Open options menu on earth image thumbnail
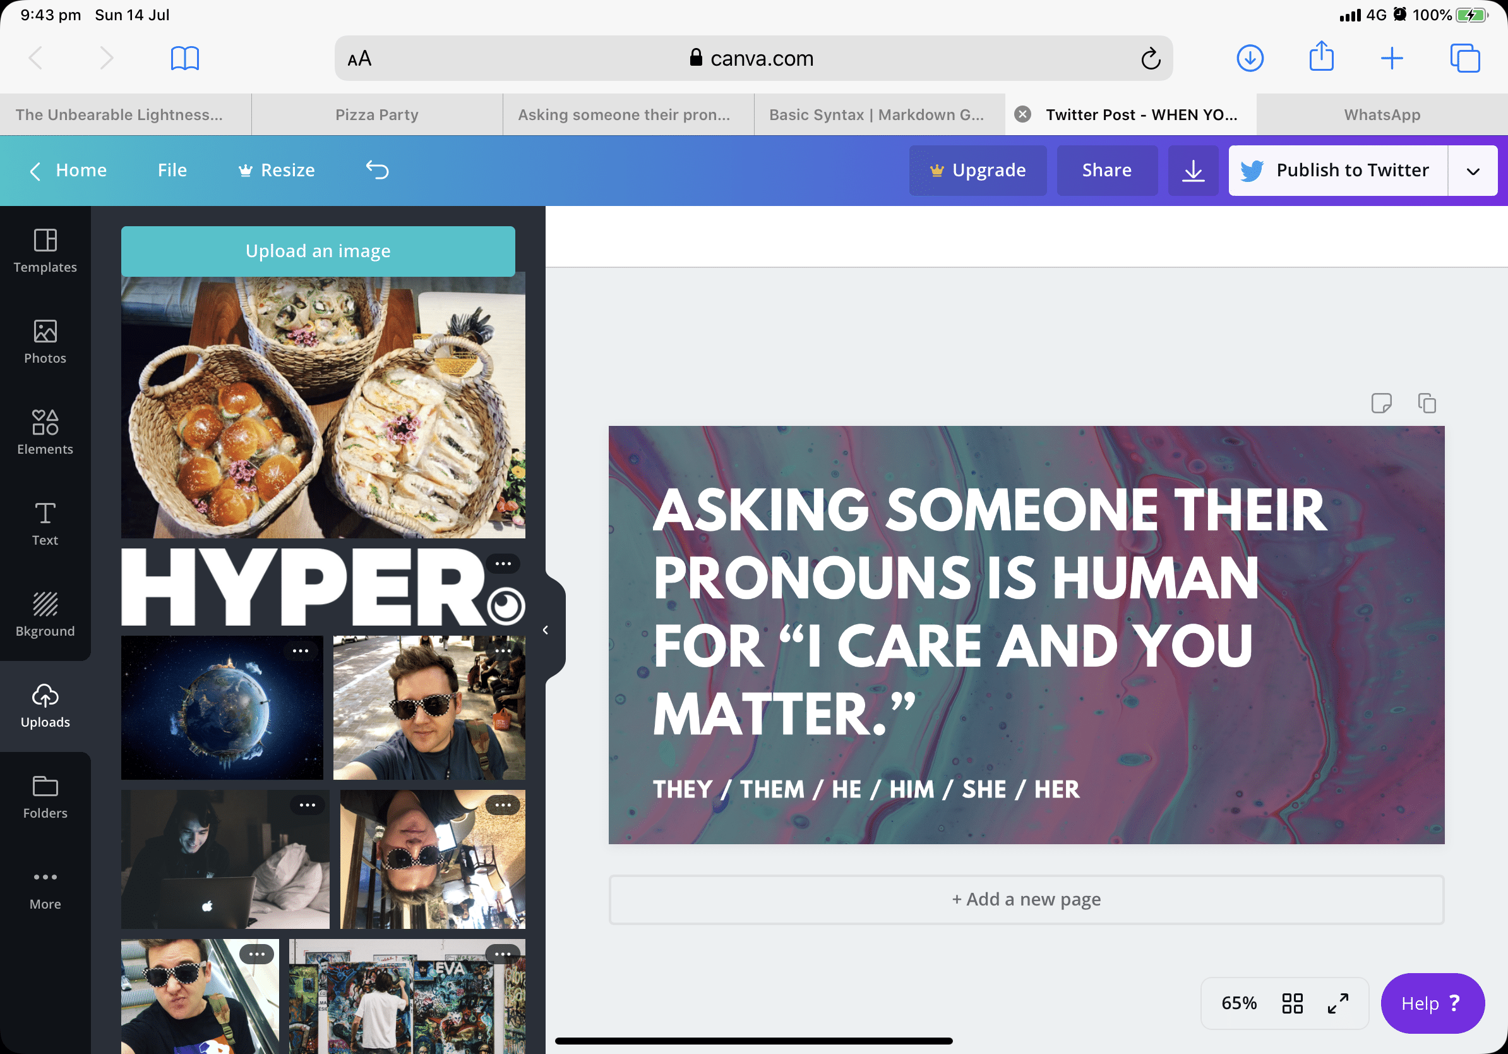Screen dimensions: 1508x1054 tap(301, 651)
